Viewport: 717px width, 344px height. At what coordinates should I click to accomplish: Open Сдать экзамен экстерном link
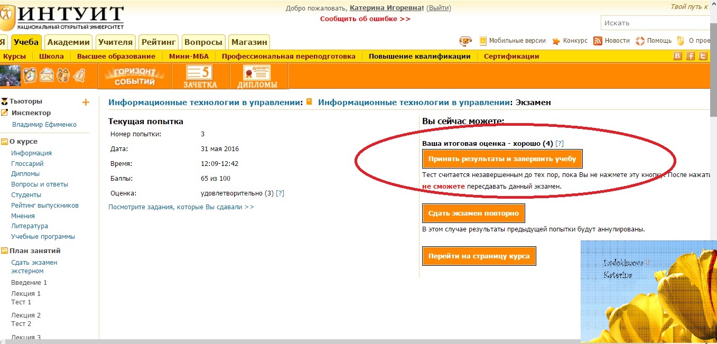[x=34, y=267]
